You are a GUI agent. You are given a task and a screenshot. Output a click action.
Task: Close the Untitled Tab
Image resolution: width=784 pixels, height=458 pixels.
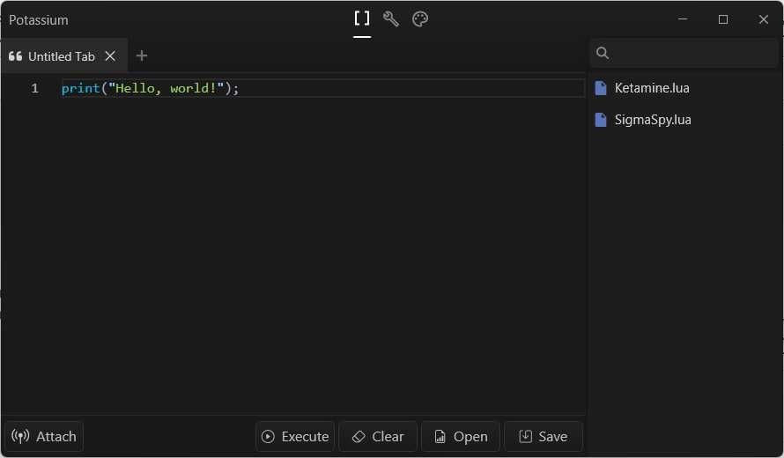110,56
